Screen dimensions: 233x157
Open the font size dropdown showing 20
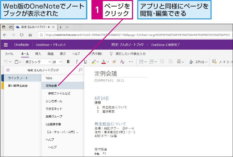(57, 62)
